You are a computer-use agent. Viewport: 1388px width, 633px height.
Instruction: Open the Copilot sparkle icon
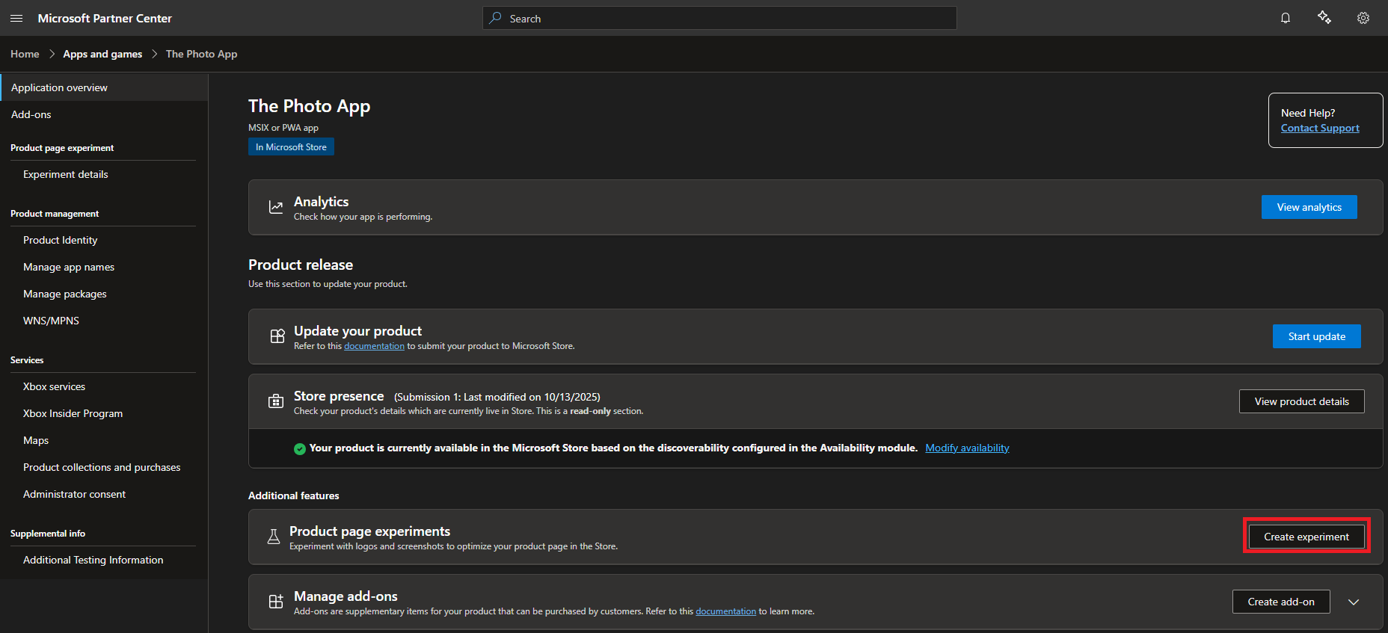pos(1324,18)
